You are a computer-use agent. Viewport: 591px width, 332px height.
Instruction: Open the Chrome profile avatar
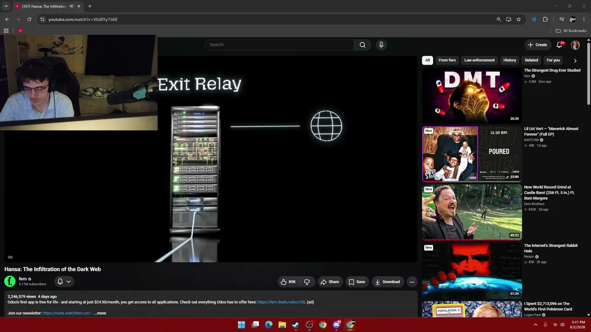click(x=573, y=19)
